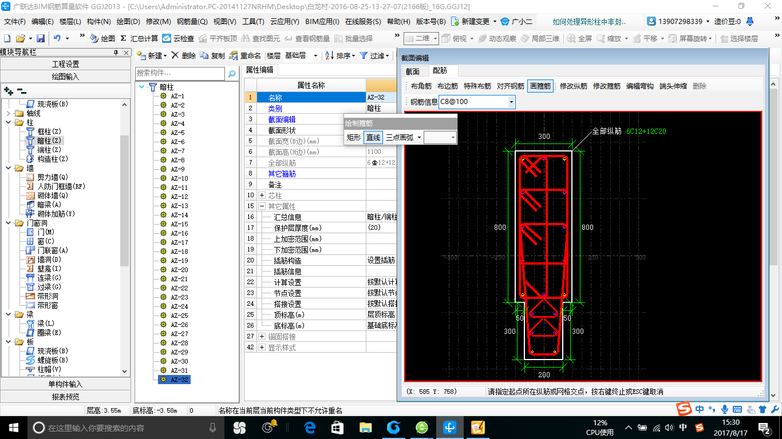This screenshot has width=782, height=439.
Task: Open 文件(F) menu
Action: [15, 21]
